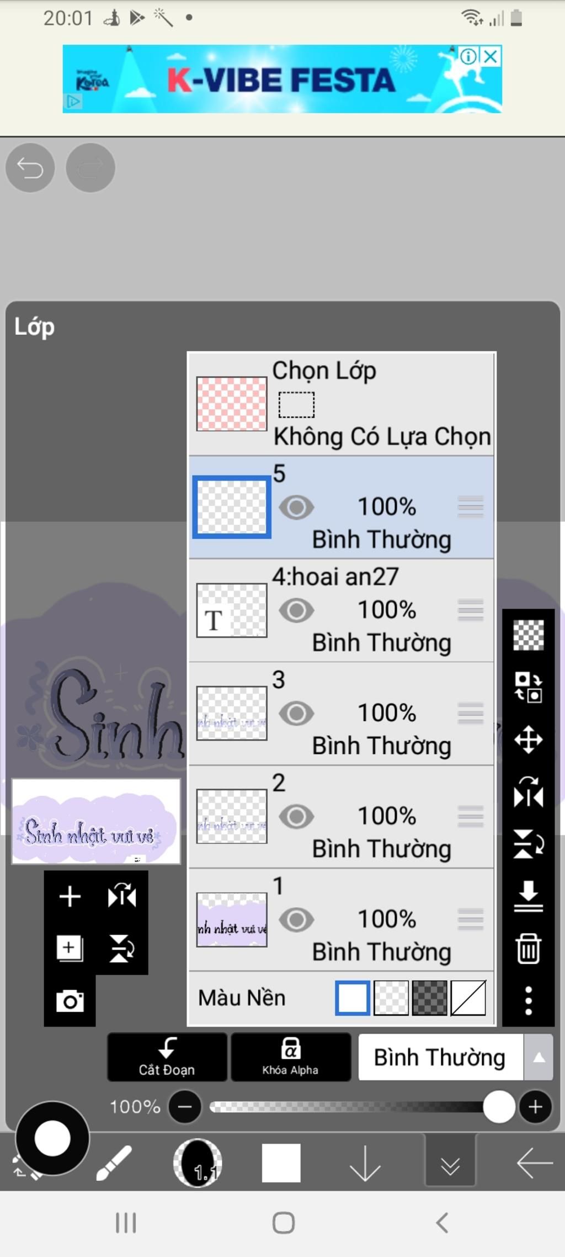
Task: Open brush size 1.1 picker
Action: point(198,1163)
